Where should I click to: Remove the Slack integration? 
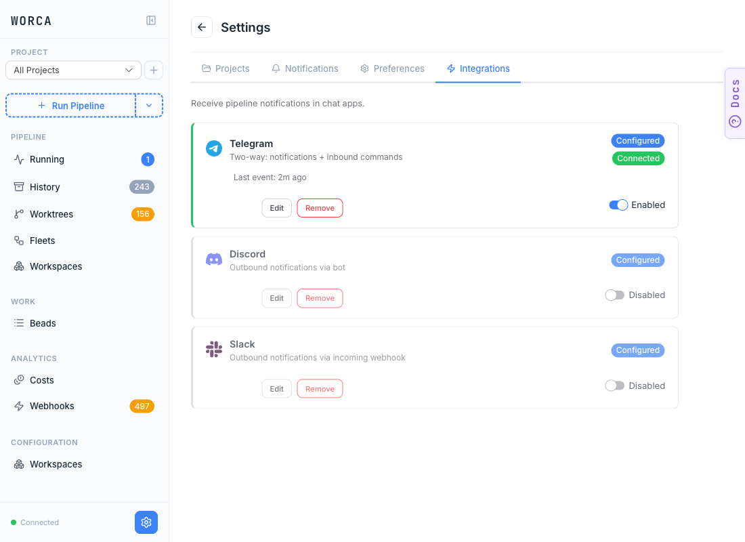(320, 389)
